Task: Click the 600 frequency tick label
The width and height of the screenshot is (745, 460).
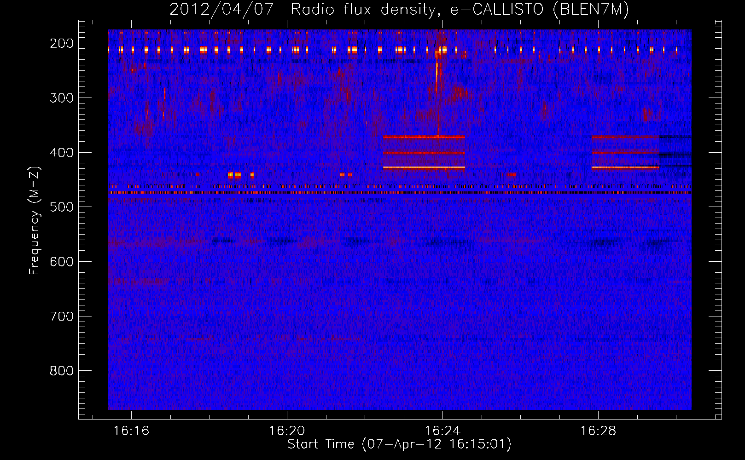Action: coord(62,262)
